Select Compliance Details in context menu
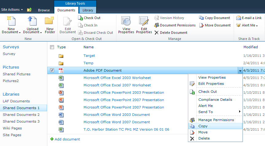Viewport: 265px width, 146px height. [216, 100]
